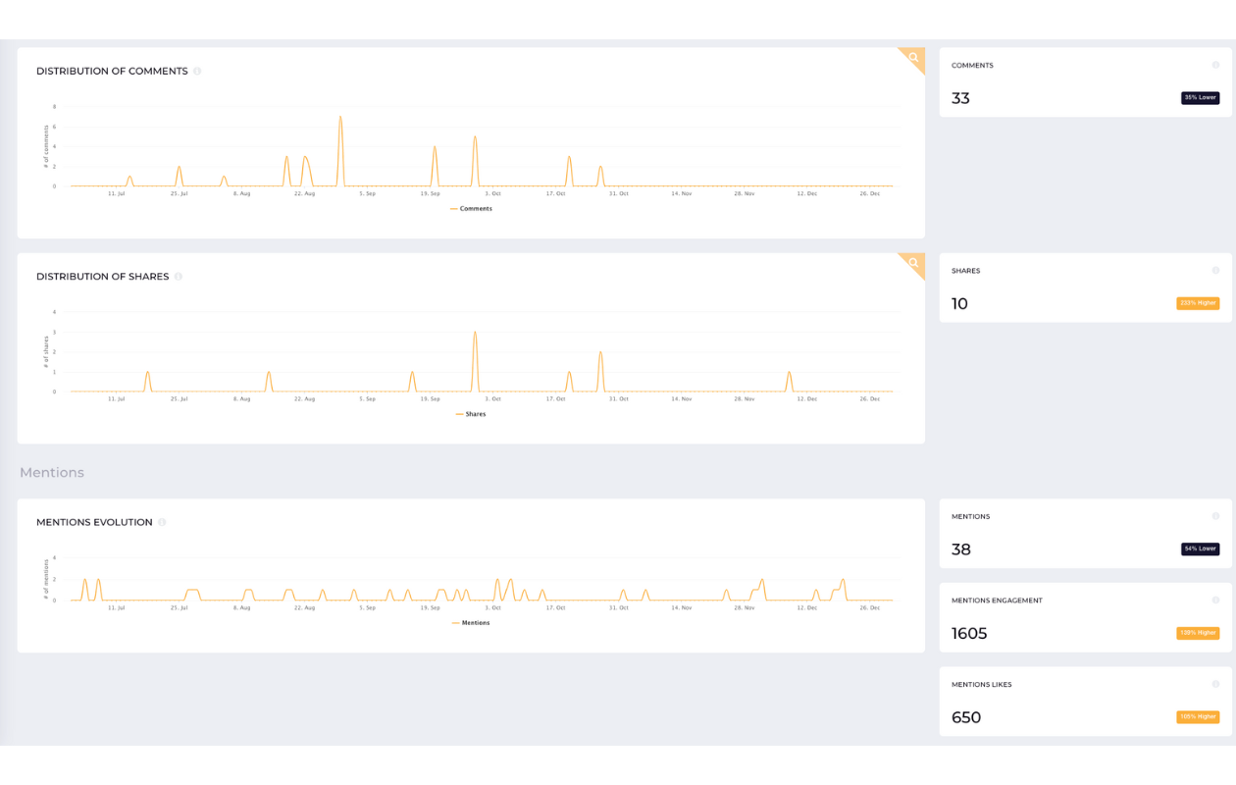The height and width of the screenshot is (785, 1236).
Task: Click info icon in Mentions stat card
Action: pyautogui.click(x=1215, y=516)
